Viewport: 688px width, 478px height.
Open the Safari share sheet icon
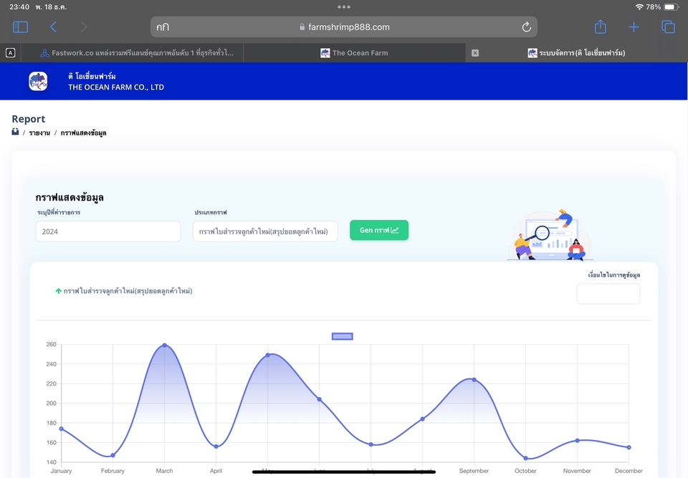point(601,27)
